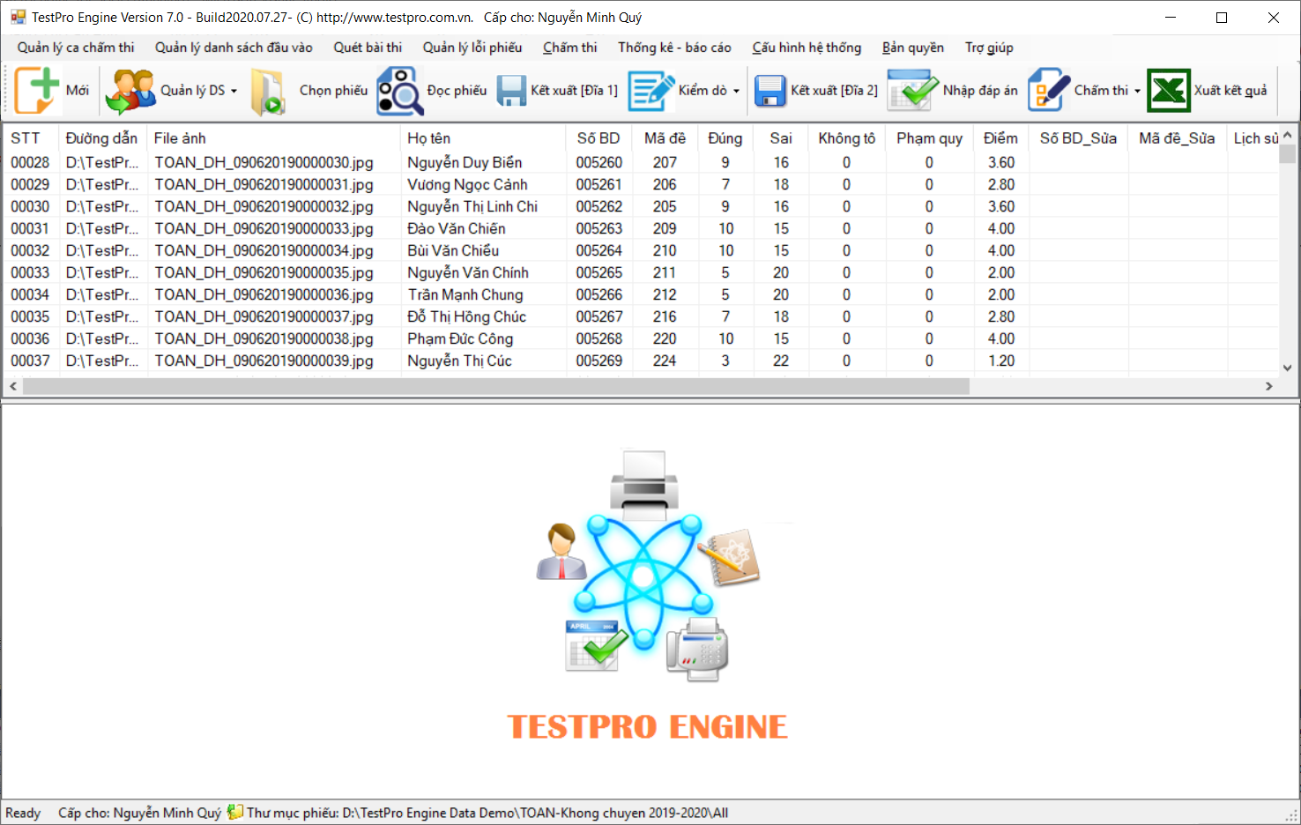The image size is (1301, 825).
Task: Open the Cấu hình hệ thống menu
Action: click(807, 48)
